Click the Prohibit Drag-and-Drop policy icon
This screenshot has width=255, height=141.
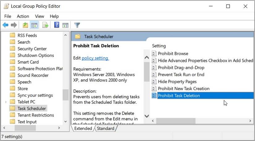pos(154,68)
